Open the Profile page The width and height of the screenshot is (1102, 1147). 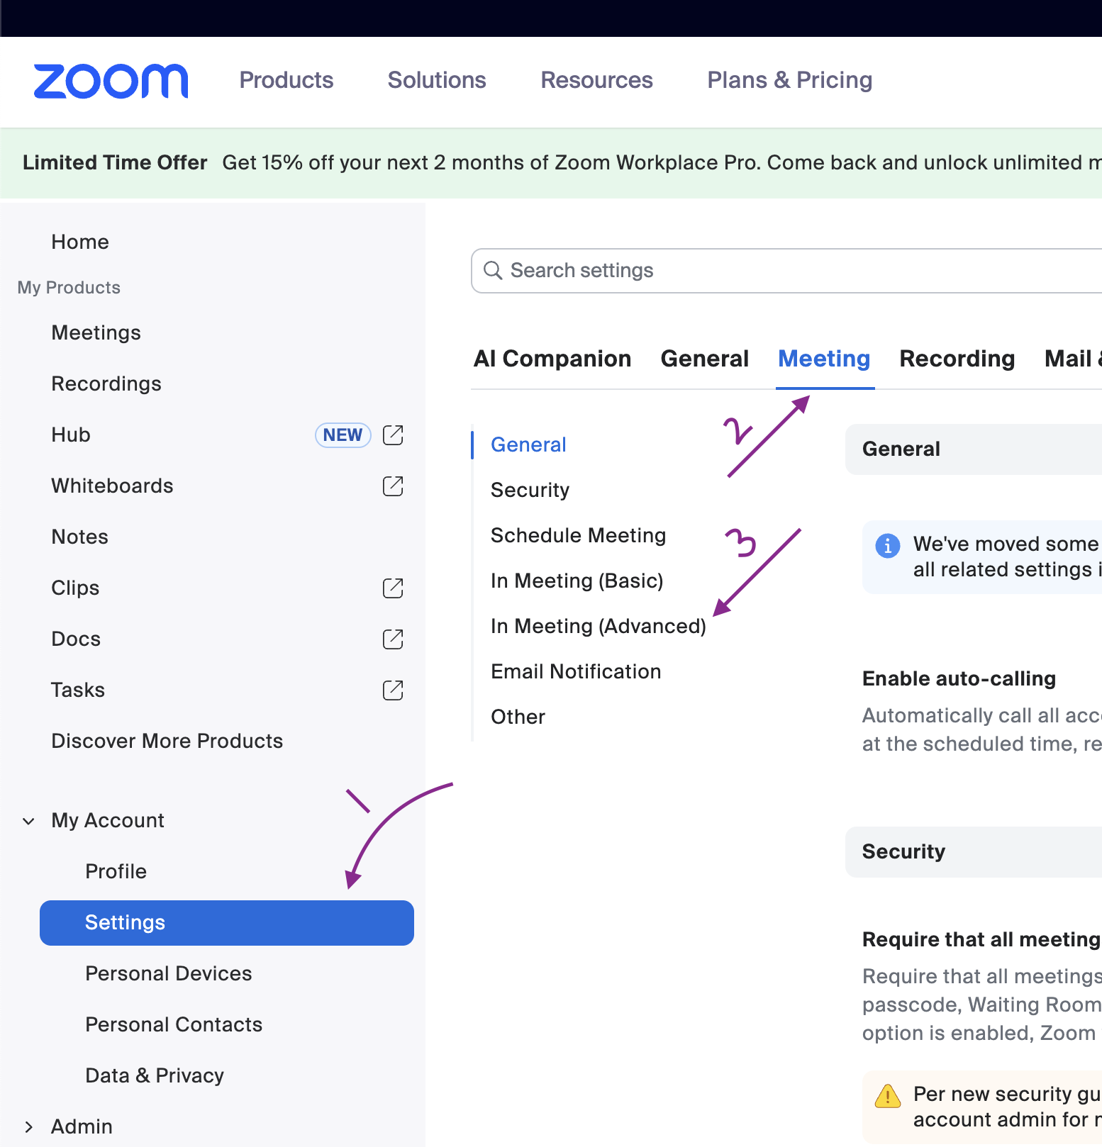(116, 871)
